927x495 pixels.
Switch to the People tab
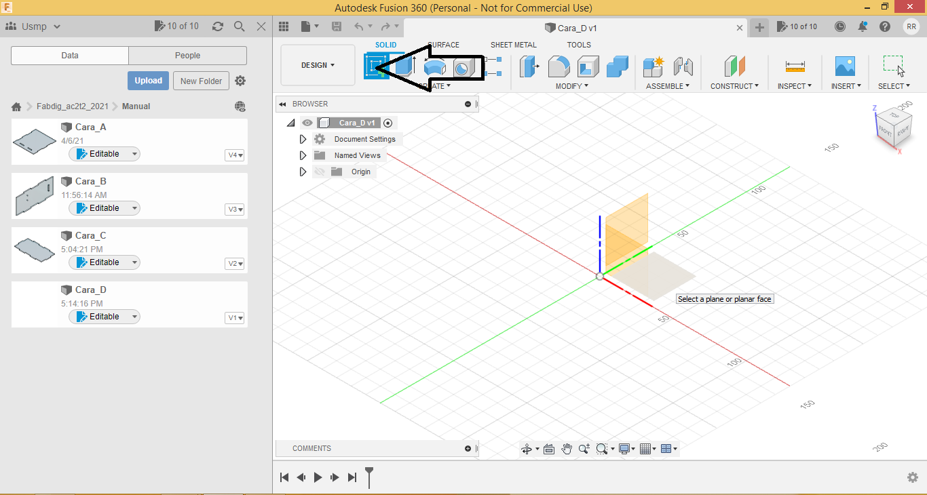(x=187, y=56)
